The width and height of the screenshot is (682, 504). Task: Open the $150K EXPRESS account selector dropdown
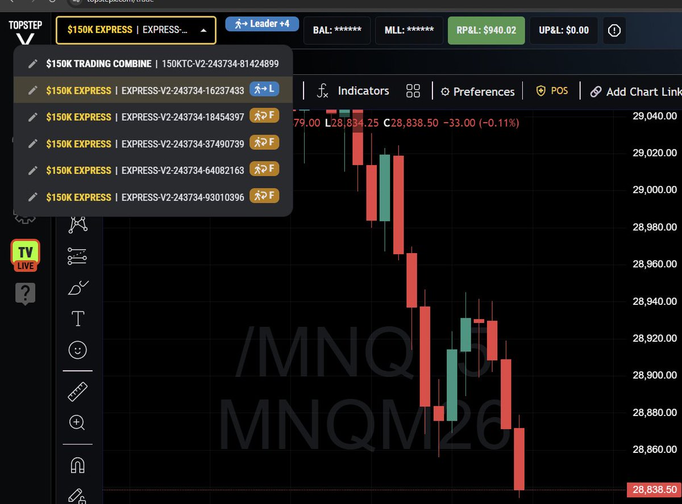136,30
